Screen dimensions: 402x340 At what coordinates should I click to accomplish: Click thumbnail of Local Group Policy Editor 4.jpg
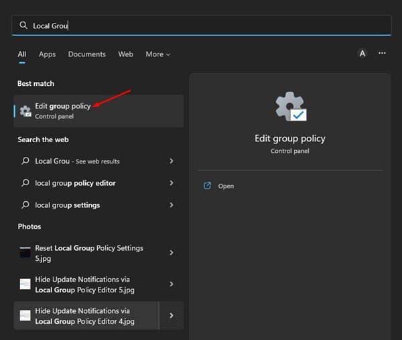pos(25,316)
